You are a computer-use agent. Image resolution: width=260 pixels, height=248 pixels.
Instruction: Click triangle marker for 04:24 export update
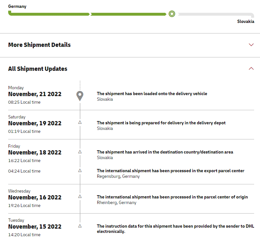(80, 171)
